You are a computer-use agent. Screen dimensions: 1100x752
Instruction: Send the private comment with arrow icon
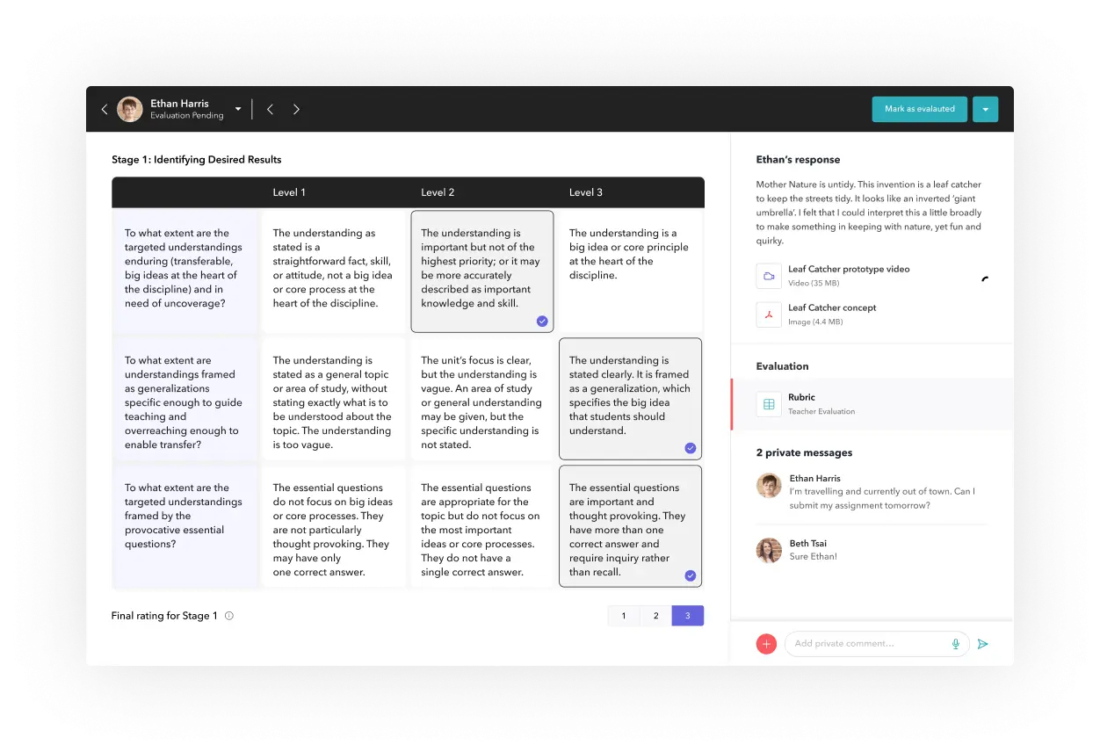click(x=983, y=644)
